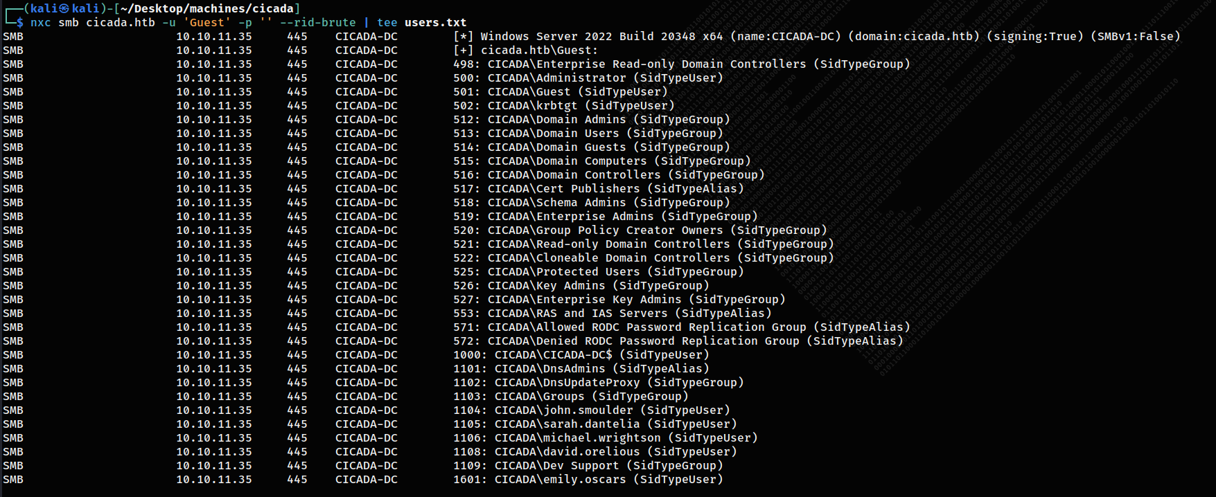The width and height of the screenshot is (1216, 497).
Task: Click the 515: Domain Computers entry
Action: pyautogui.click(x=602, y=161)
